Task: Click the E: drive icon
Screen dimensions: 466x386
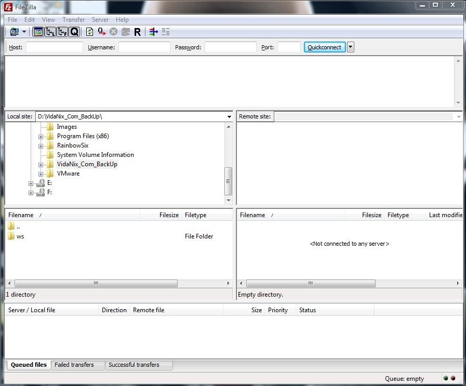Action: click(x=41, y=183)
